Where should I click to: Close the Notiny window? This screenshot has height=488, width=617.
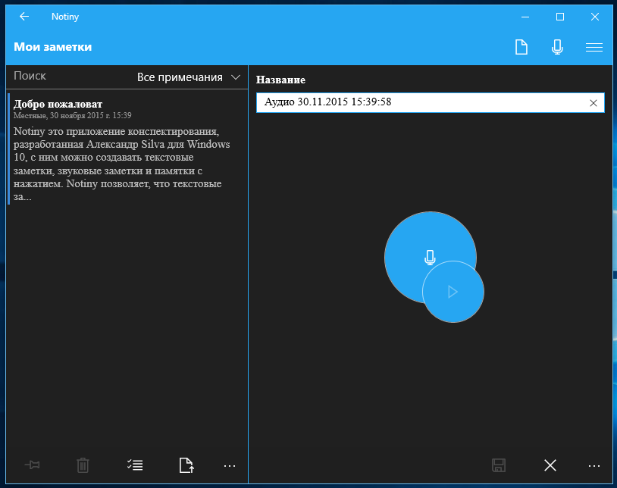(x=595, y=17)
